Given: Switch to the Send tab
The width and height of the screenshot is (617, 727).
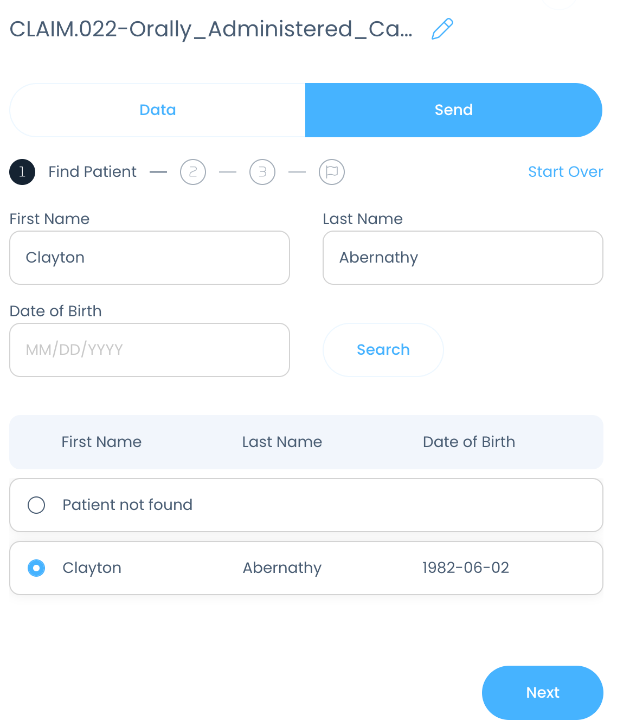Looking at the screenshot, I should (453, 110).
